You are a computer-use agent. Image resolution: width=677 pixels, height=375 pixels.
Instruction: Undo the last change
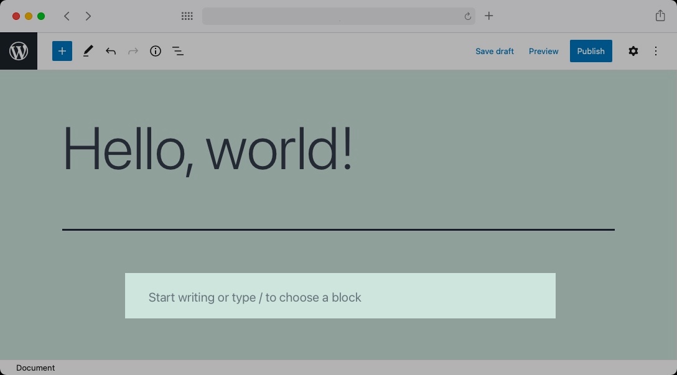tap(111, 51)
